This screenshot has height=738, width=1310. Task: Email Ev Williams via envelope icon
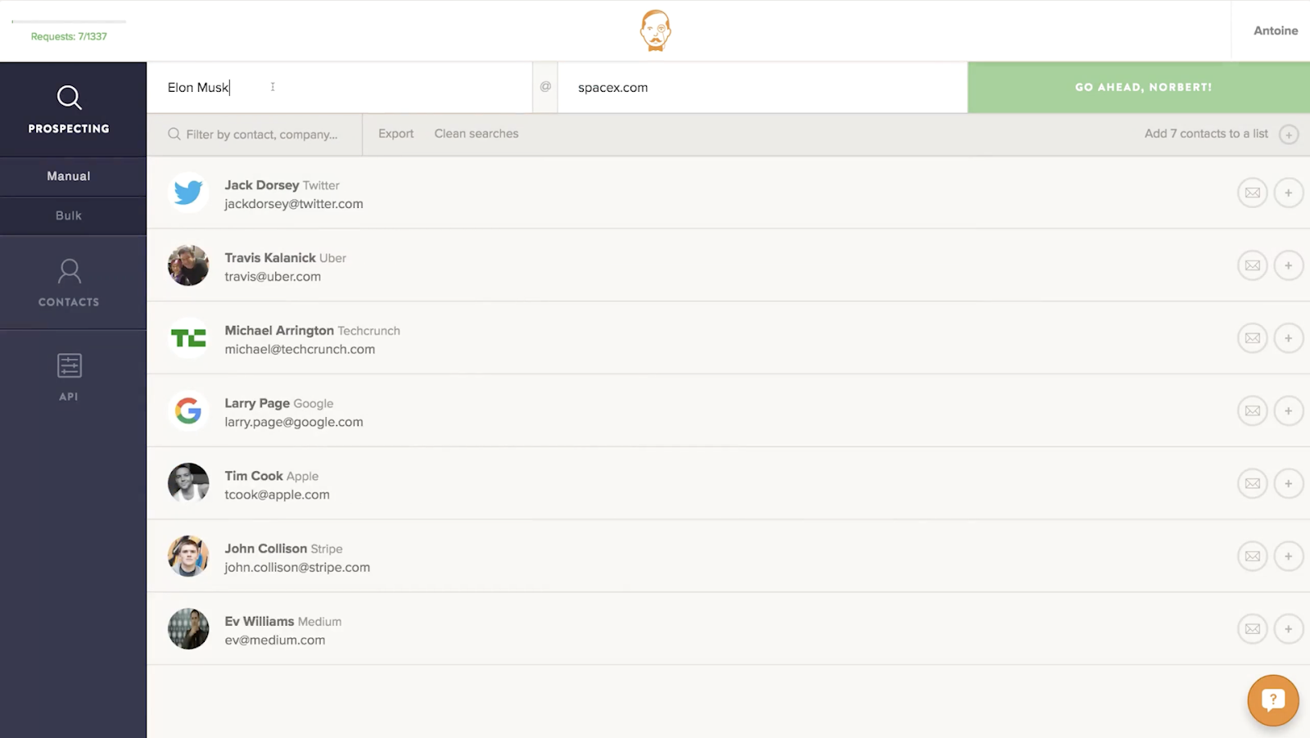coord(1253,629)
